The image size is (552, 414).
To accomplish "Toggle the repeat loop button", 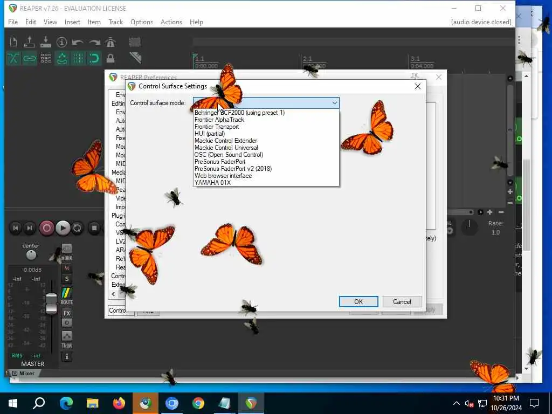I will coord(77,228).
